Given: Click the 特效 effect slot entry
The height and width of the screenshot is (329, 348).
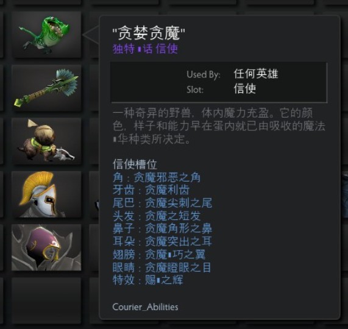Looking at the screenshot, I should pyautogui.click(x=148, y=280).
